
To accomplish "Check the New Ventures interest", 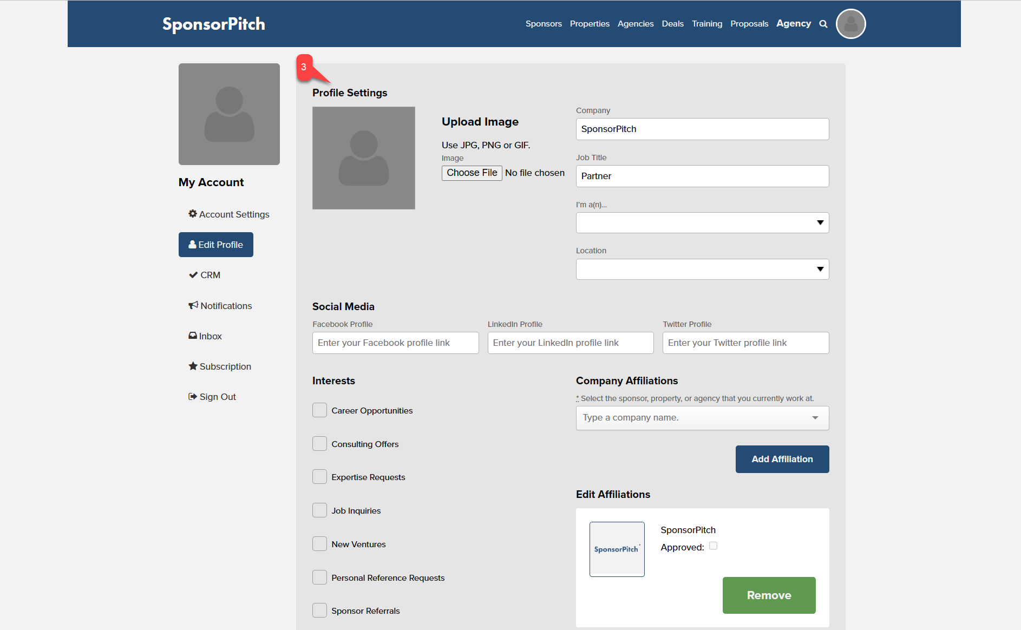I will click(319, 544).
